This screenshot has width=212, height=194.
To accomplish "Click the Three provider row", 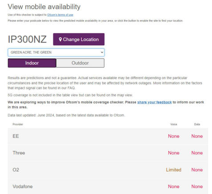I will (108, 153).
